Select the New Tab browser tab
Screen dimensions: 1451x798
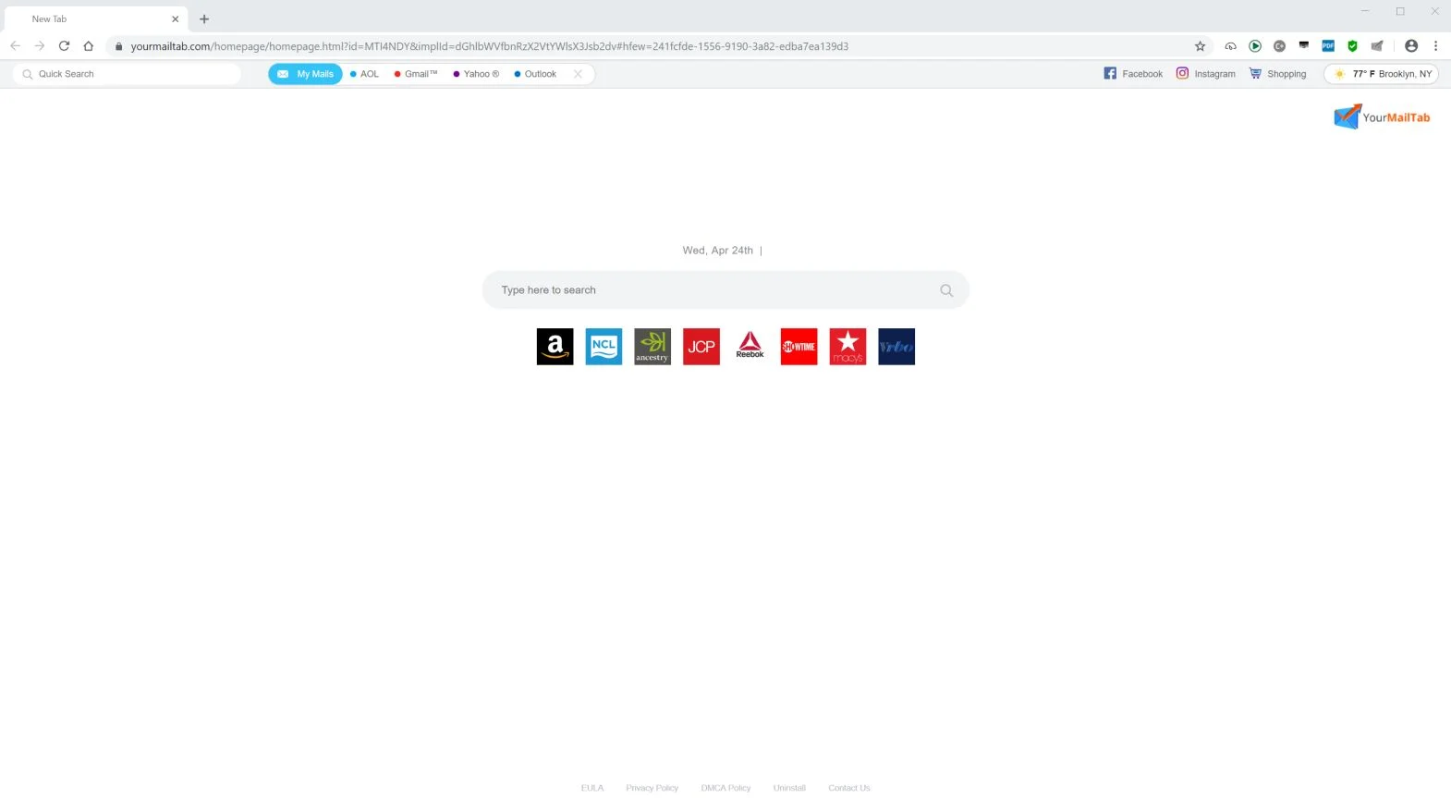96,18
